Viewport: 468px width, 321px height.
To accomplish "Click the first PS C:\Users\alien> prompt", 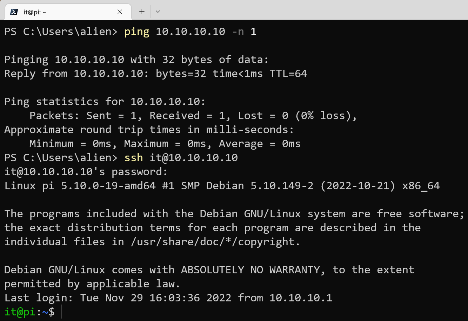I will (x=61, y=32).
